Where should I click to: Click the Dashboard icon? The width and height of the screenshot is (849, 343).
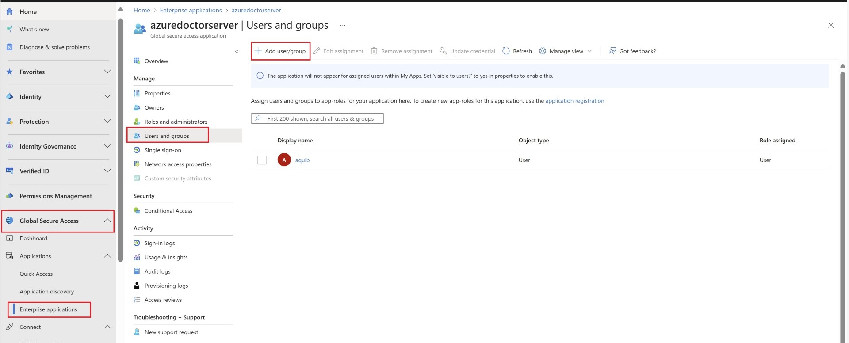tap(9, 238)
